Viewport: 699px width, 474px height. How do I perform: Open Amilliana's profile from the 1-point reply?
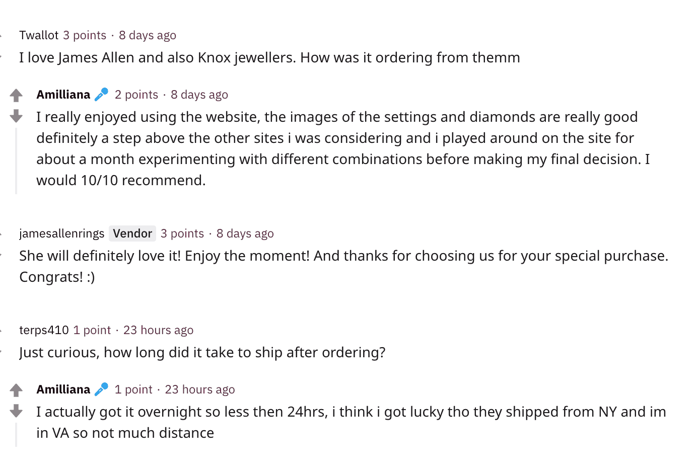click(63, 389)
